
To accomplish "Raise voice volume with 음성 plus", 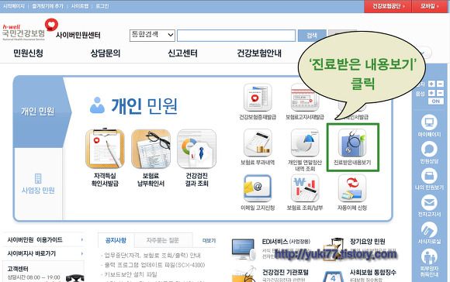I will coord(431,93).
